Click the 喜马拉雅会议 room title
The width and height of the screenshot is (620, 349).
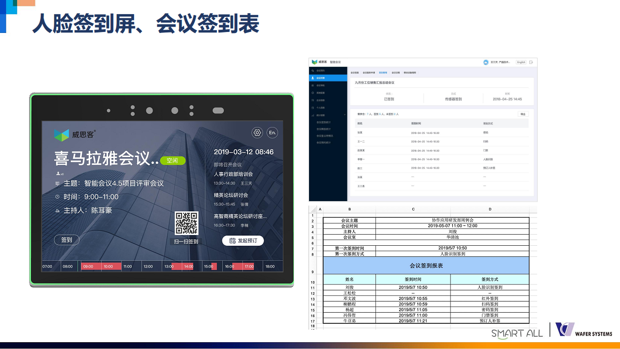pos(107,158)
